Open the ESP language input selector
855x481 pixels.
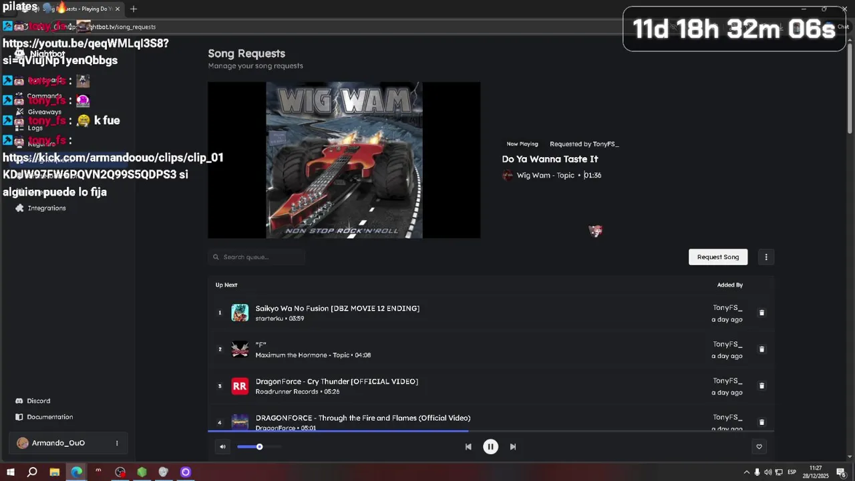[792, 472]
